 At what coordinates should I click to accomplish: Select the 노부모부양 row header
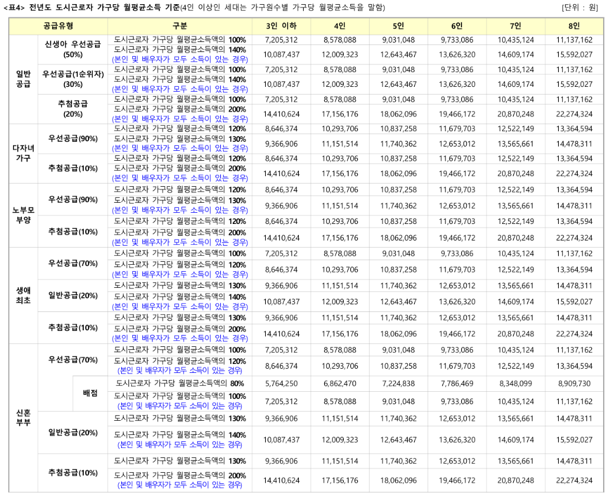[x=22, y=216]
